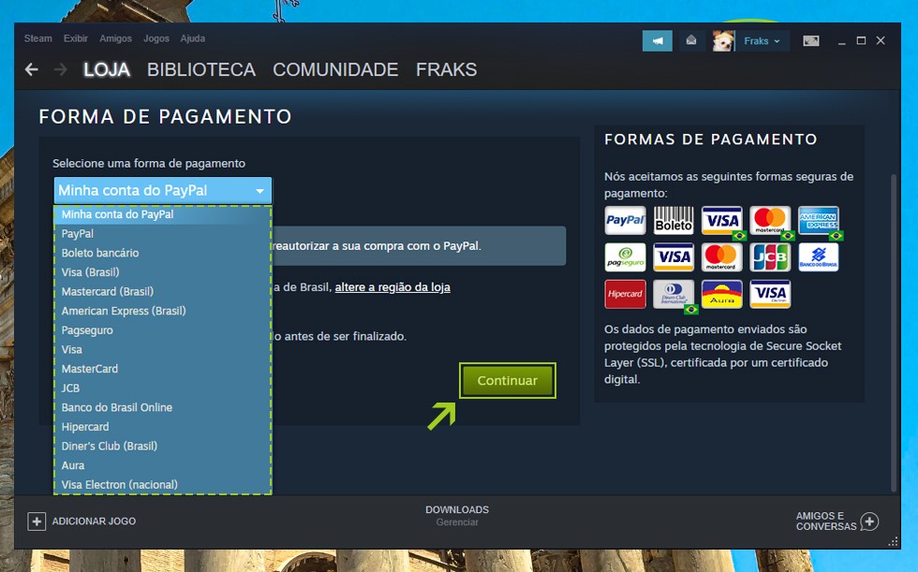Click the Visa Electron logo
Image resolution: width=918 pixels, height=572 pixels.
coord(770,294)
